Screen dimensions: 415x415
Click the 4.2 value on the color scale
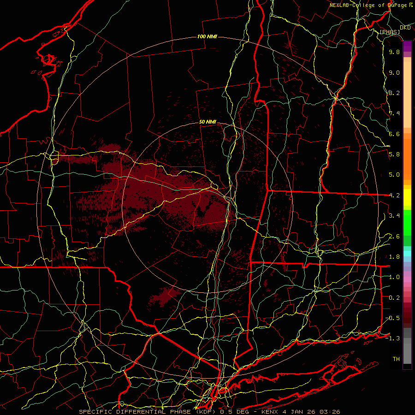point(394,196)
